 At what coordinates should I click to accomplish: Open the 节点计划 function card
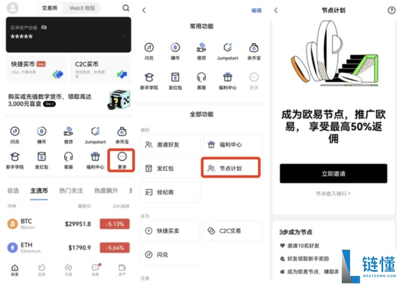(231, 167)
